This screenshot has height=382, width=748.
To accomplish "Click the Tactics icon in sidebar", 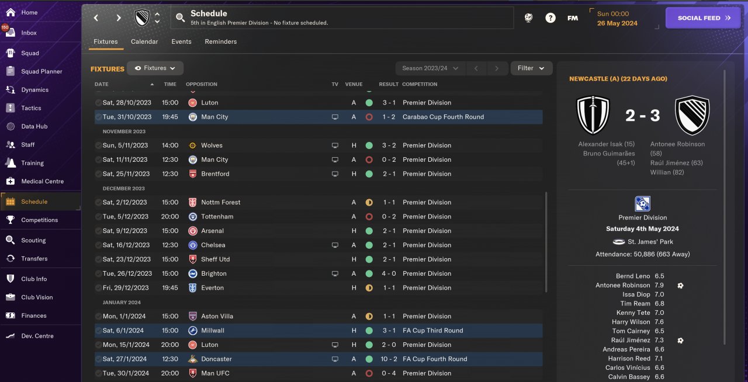I will (11, 108).
